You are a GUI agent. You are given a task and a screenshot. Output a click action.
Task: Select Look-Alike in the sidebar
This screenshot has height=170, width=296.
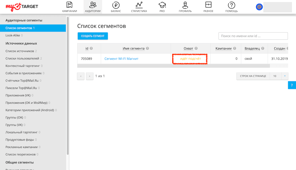coord(12,35)
